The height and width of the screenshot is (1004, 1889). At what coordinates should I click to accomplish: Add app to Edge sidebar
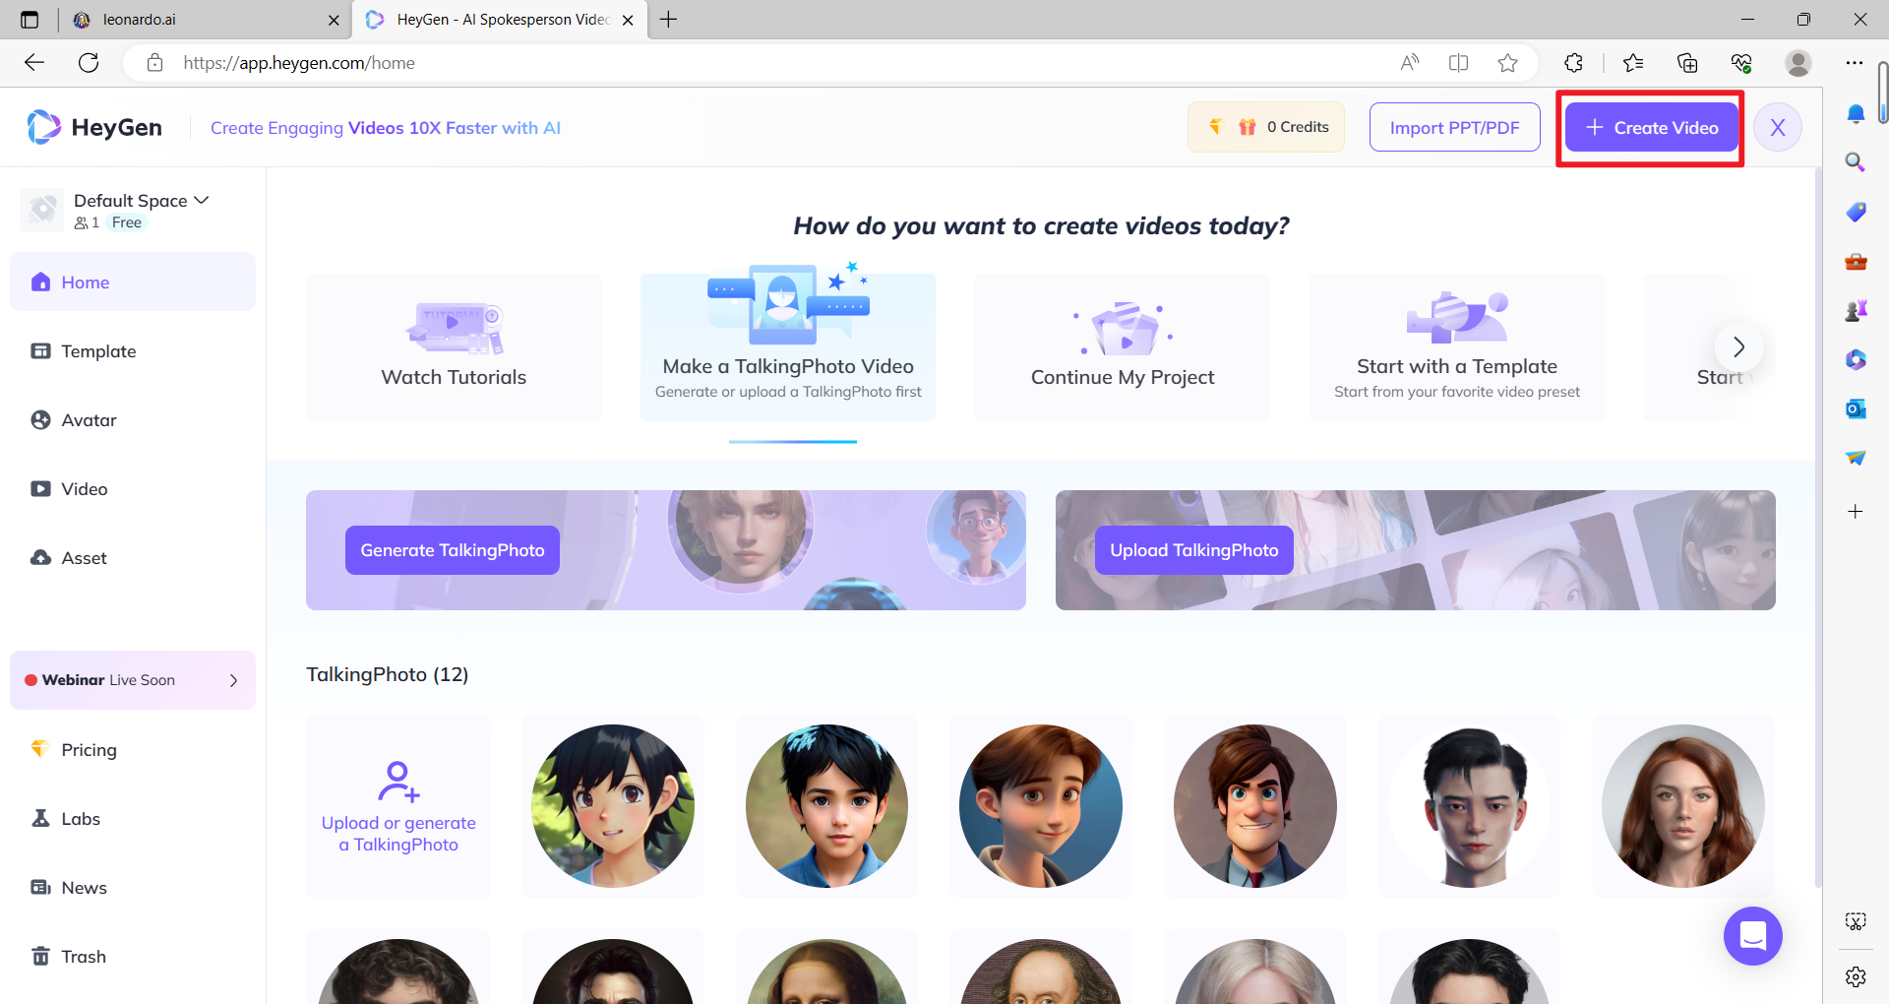1856,512
